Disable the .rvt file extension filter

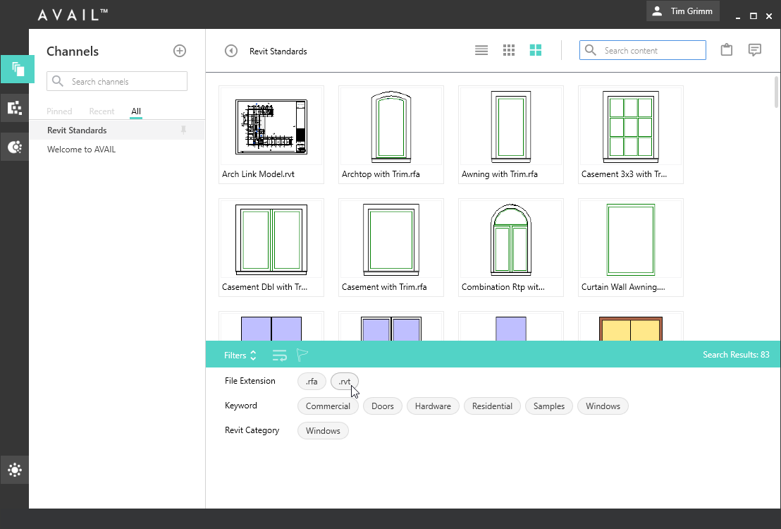pyautogui.click(x=344, y=381)
